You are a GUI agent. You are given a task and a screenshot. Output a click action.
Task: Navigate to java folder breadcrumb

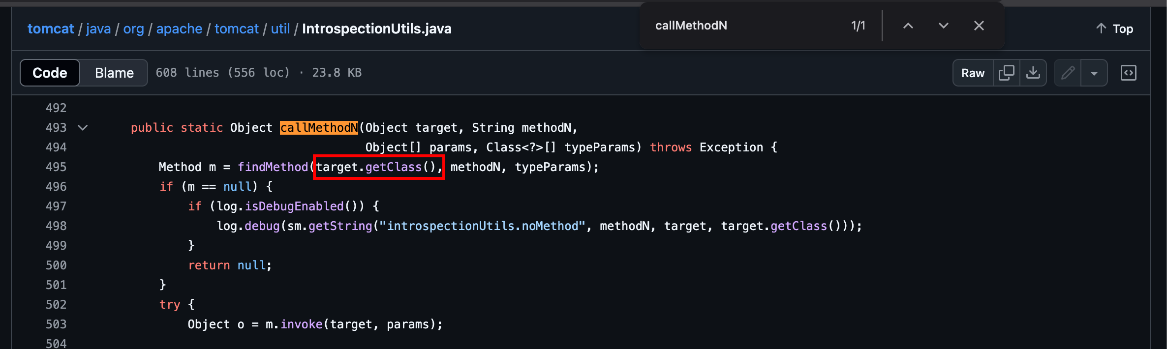[98, 29]
